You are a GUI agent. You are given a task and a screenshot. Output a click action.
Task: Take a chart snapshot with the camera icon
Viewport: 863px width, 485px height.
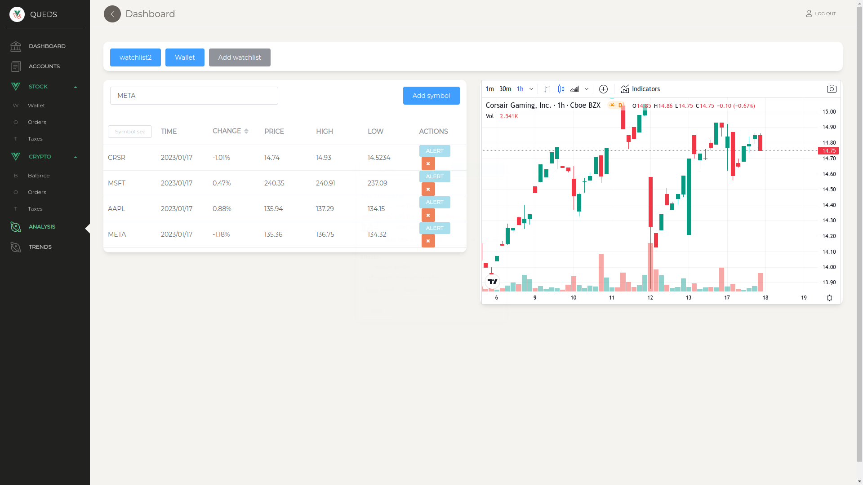(x=832, y=89)
